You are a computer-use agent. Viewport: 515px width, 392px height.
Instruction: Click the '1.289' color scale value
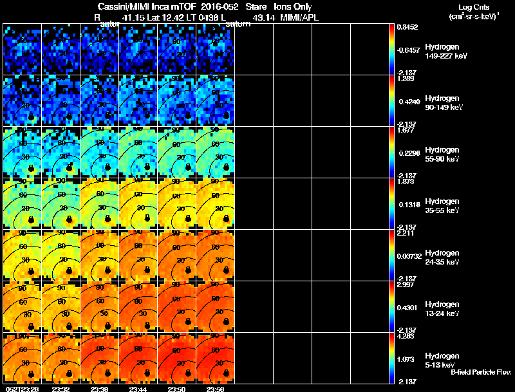click(406, 79)
